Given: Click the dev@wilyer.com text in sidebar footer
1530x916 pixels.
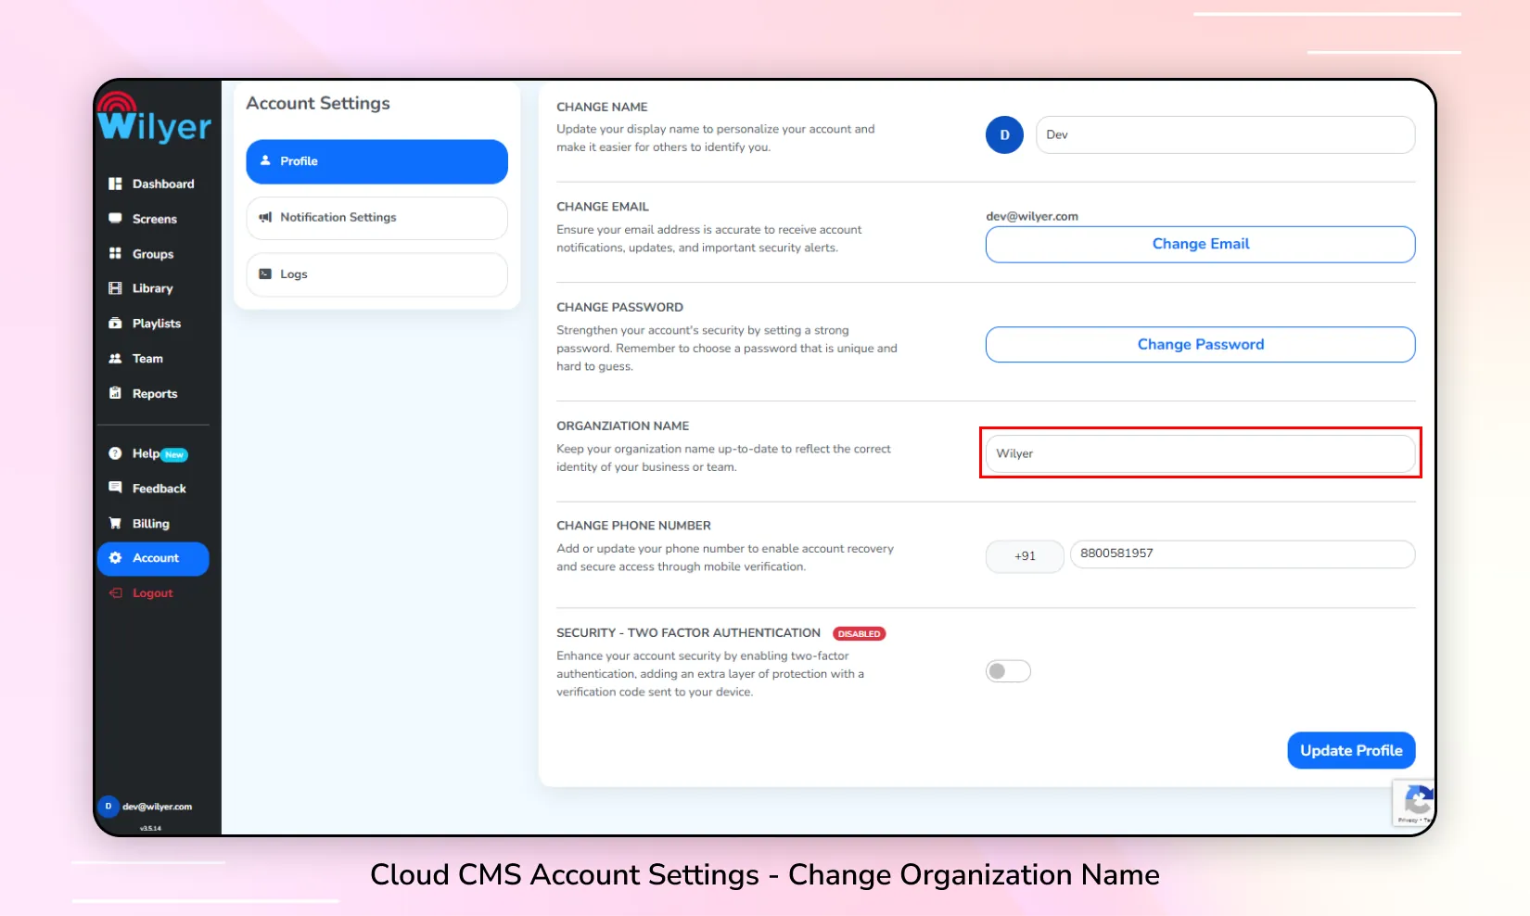Looking at the screenshot, I should (158, 807).
